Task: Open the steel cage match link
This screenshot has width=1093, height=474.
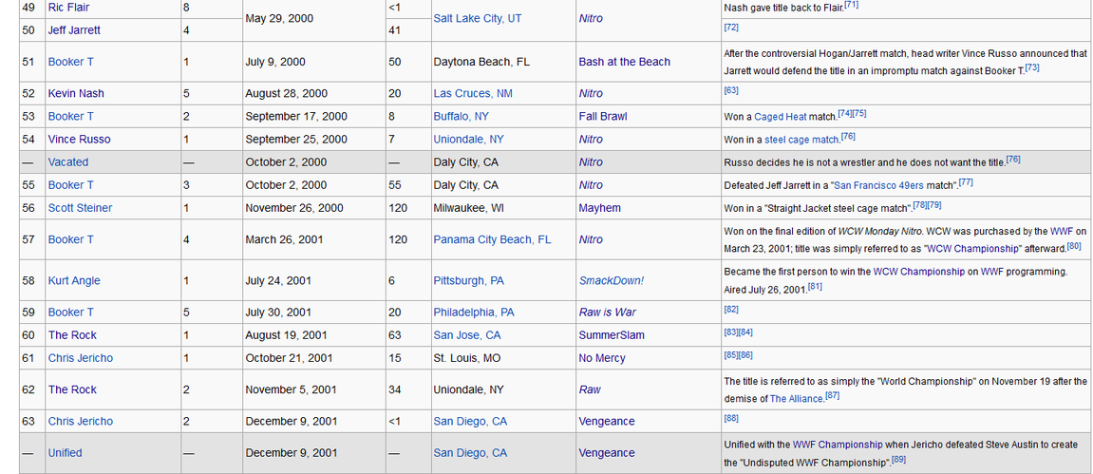Action: coord(801,140)
